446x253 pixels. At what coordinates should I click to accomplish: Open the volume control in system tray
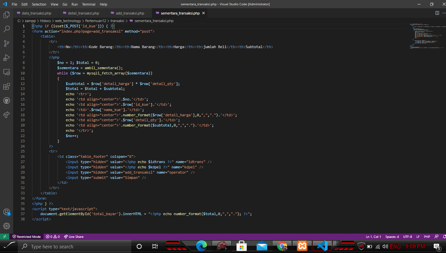click(x=385, y=246)
